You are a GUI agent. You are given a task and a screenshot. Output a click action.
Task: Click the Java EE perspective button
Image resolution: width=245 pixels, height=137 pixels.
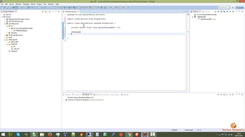240,8
